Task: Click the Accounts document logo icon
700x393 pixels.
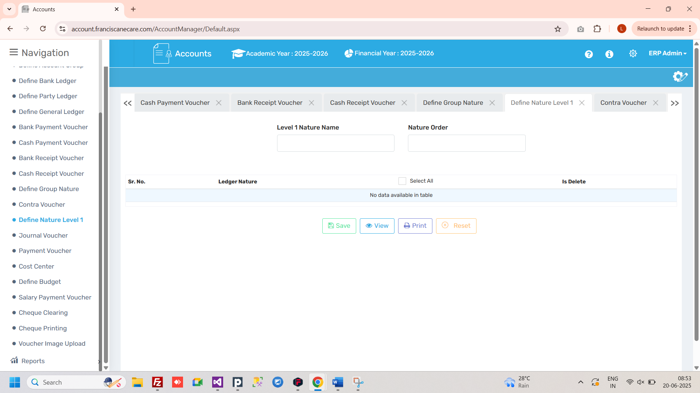Action: 162,53
